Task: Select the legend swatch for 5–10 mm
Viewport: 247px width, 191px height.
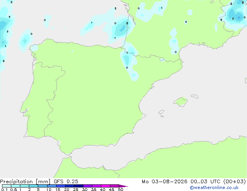Action: click(x=42, y=186)
